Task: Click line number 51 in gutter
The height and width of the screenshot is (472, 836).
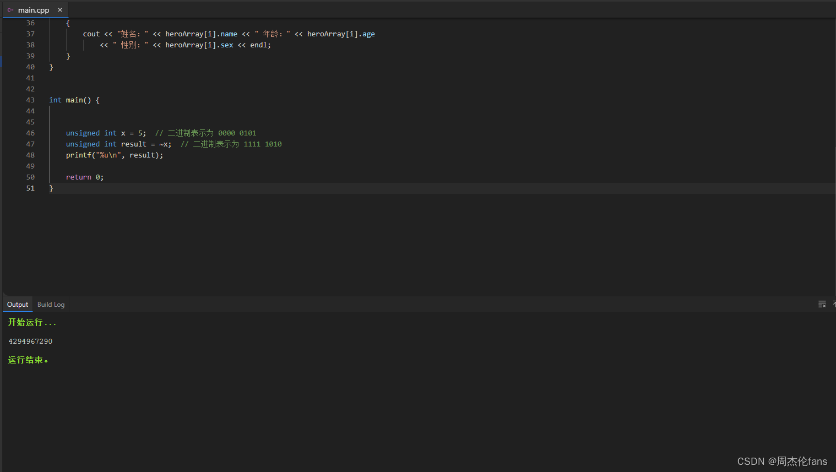Action: click(30, 188)
